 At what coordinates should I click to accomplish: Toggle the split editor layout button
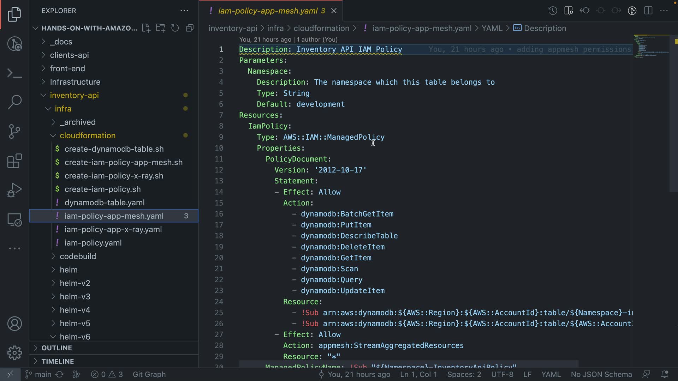(x=648, y=11)
